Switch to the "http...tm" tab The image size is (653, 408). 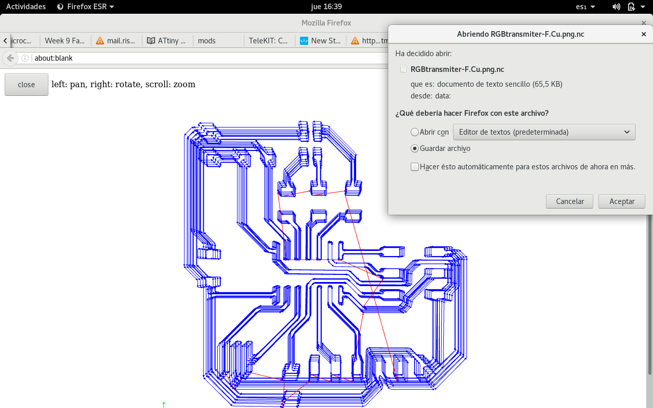[x=367, y=41]
